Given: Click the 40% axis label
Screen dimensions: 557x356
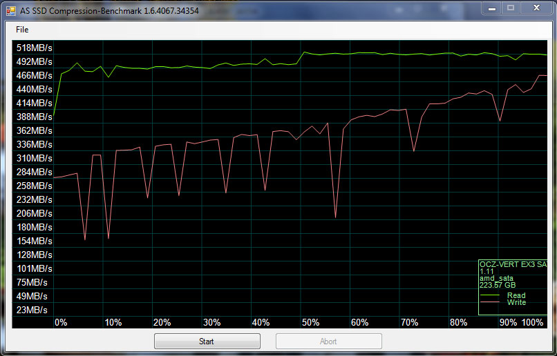Looking at the screenshot, I should pyautogui.click(x=261, y=323).
